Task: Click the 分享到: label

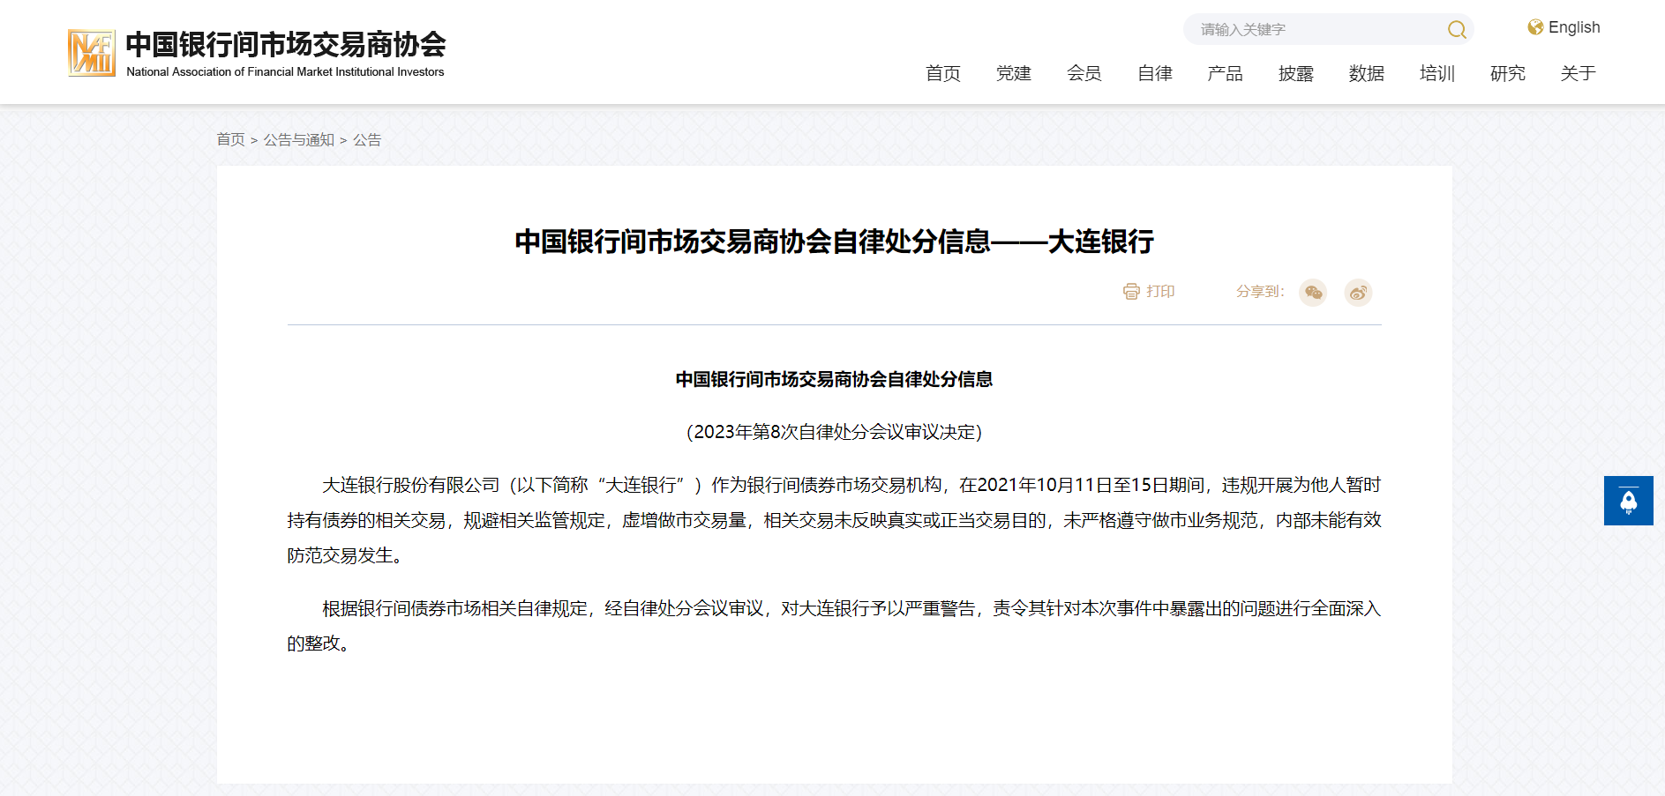Action: tap(1260, 292)
